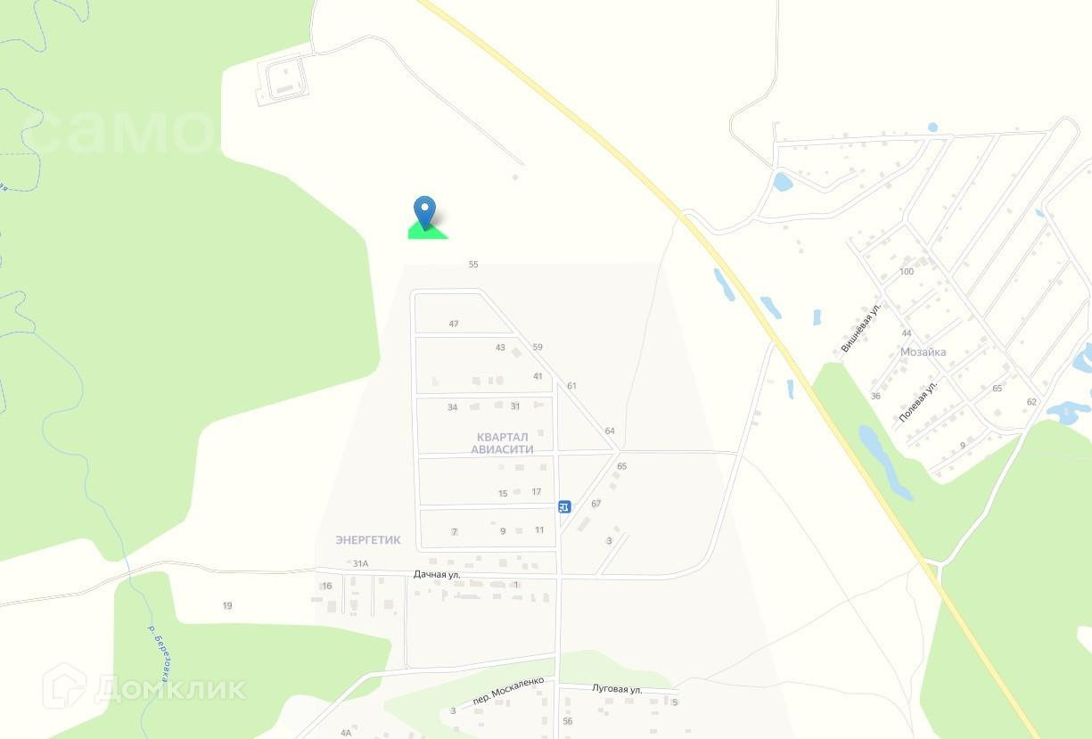Click the р. Березовка river label

pyautogui.click(x=160, y=655)
